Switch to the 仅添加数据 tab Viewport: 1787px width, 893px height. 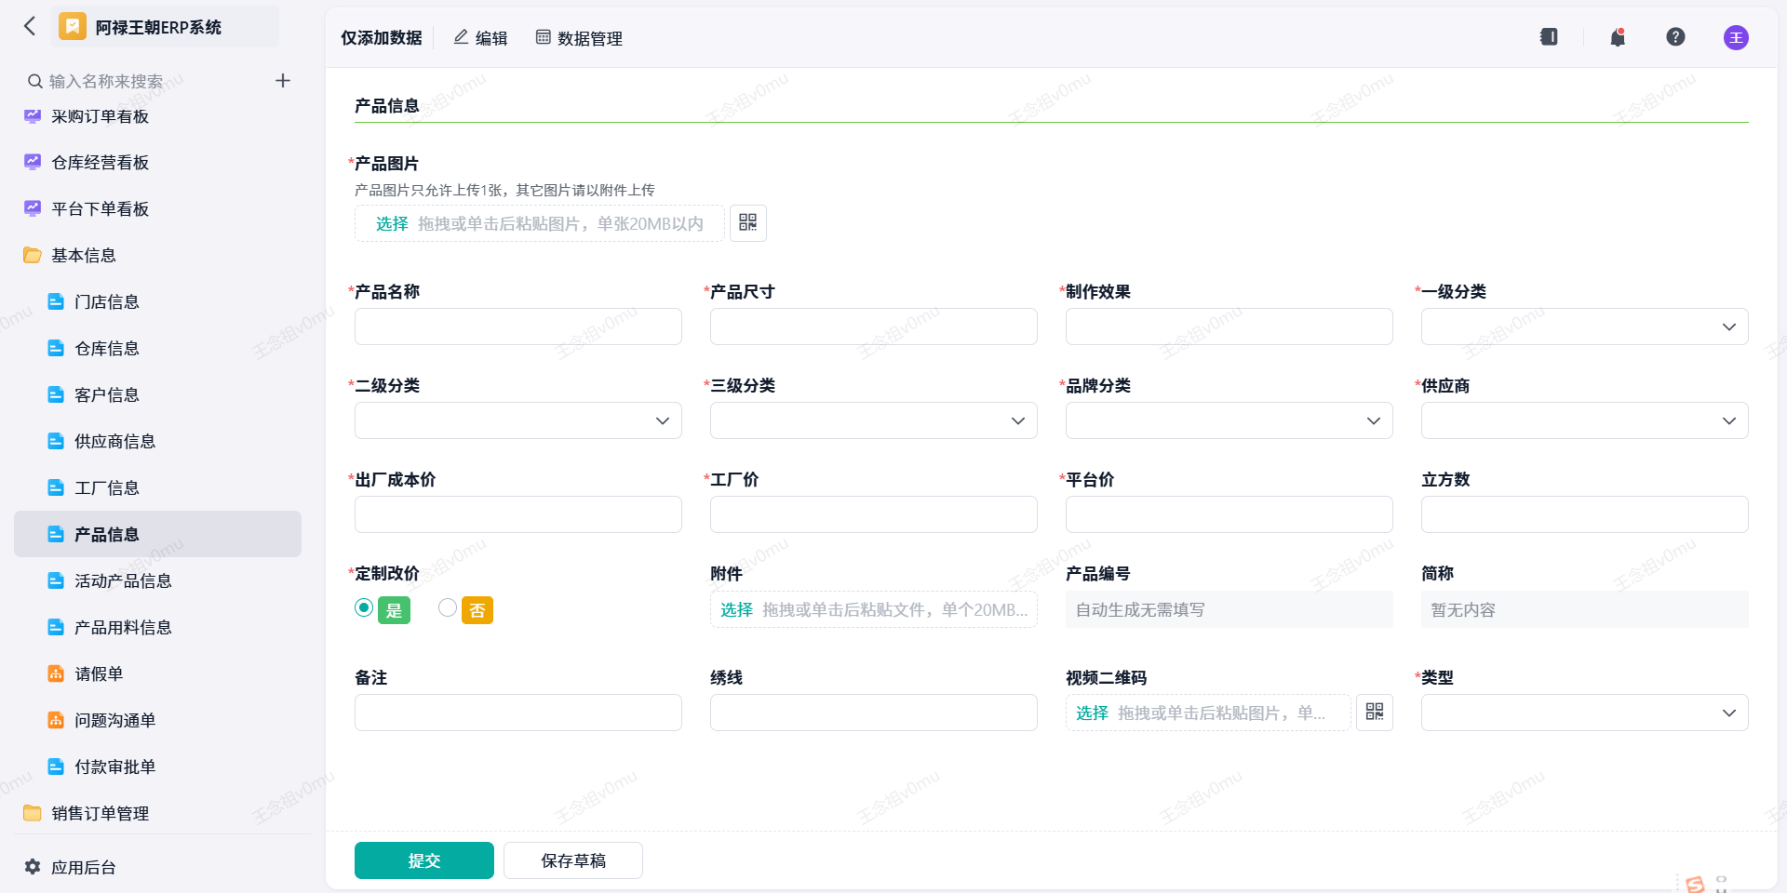tap(381, 38)
